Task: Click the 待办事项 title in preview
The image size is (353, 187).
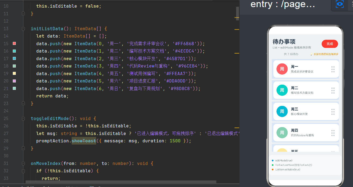Action: click(284, 42)
